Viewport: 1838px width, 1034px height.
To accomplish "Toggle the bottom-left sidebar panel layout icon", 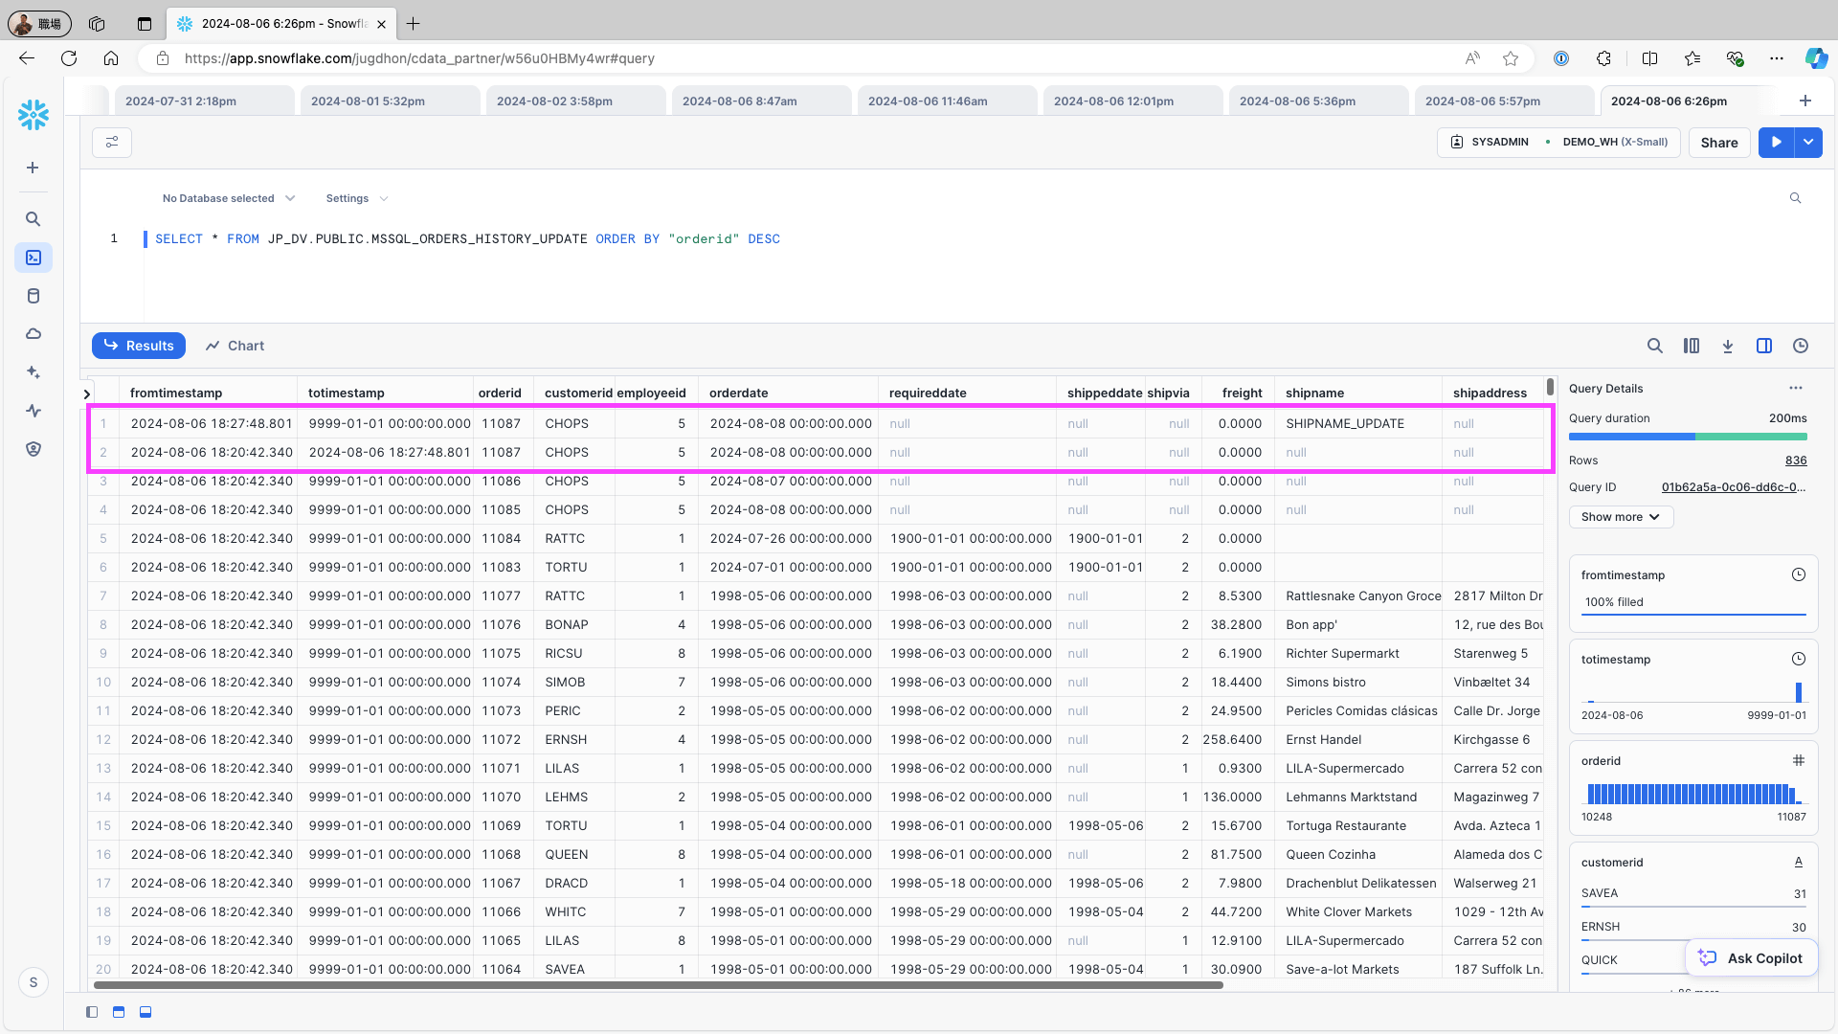I will coord(92,1012).
